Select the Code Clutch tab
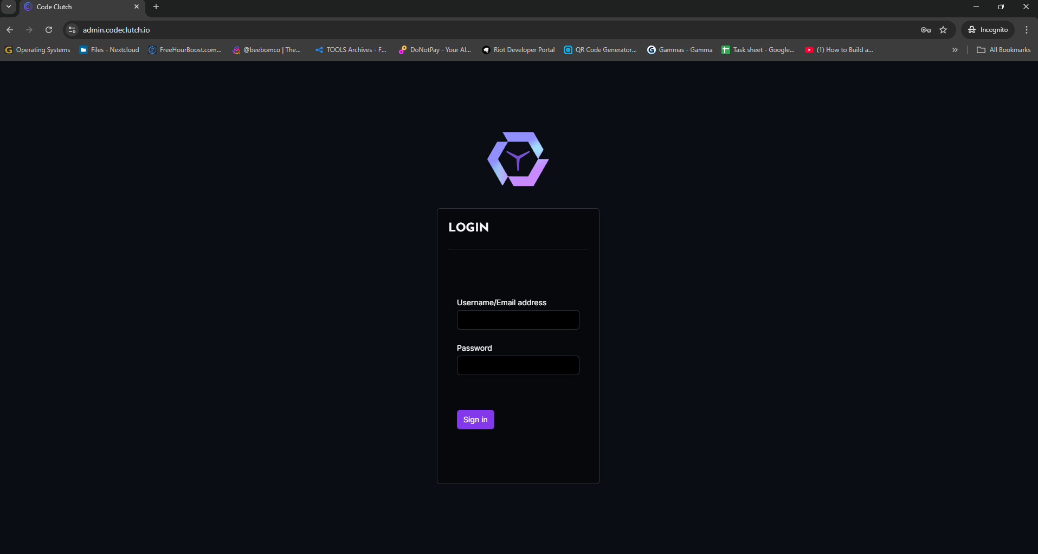Image resolution: width=1038 pixels, height=554 pixels. [x=76, y=7]
